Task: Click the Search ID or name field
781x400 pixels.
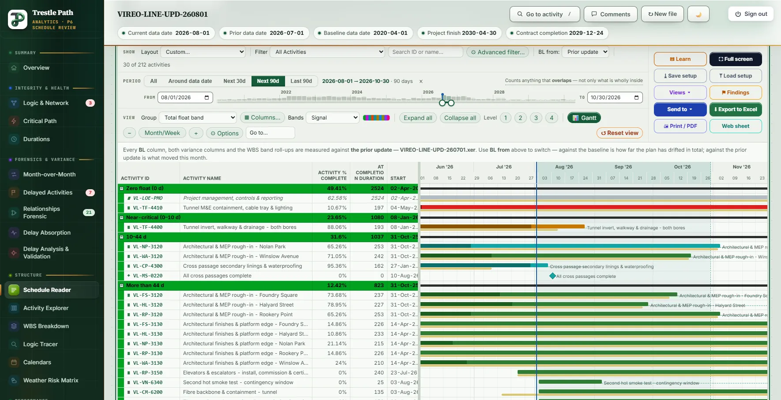Action: click(x=426, y=52)
